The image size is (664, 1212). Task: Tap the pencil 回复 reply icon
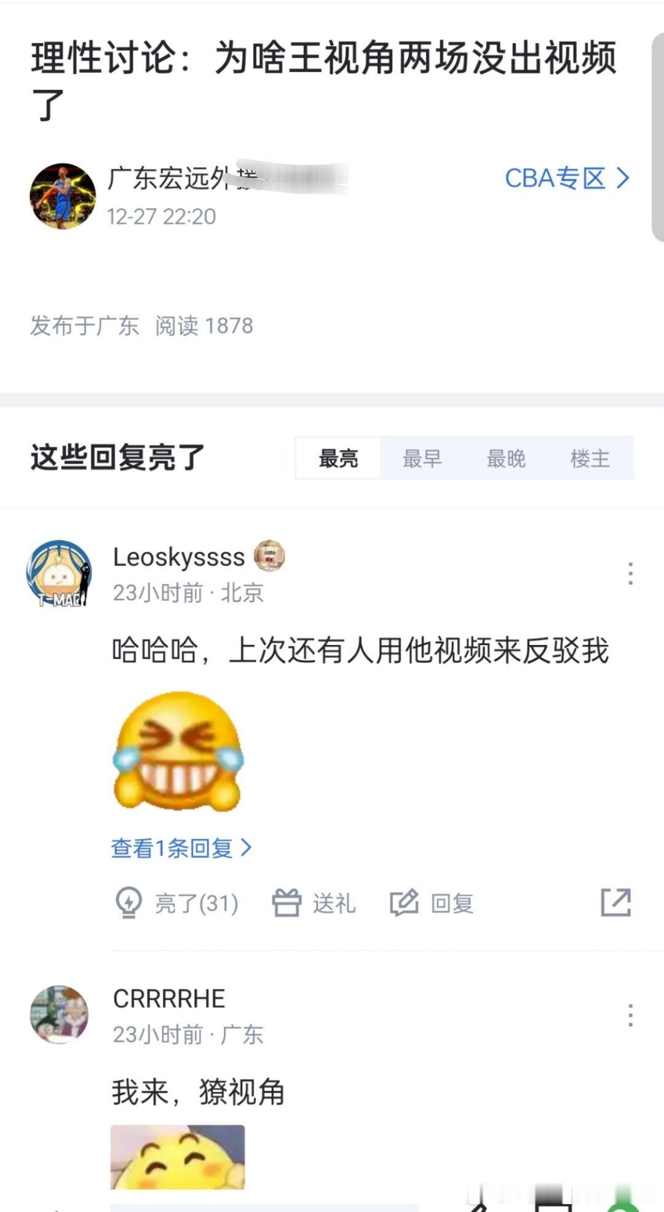click(405, 903)
